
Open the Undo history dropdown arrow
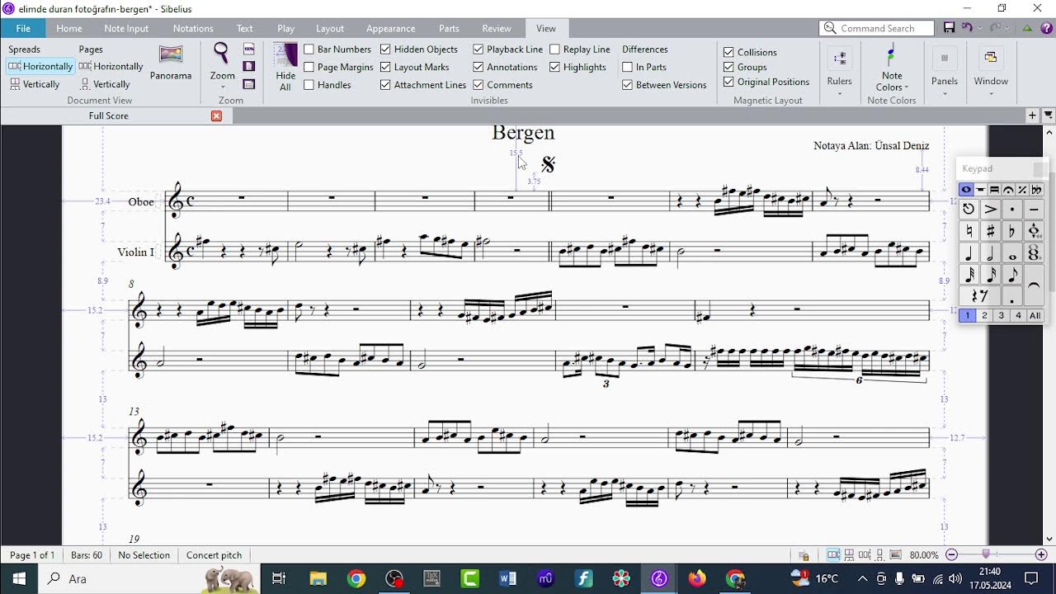click(x=978, y=28)
